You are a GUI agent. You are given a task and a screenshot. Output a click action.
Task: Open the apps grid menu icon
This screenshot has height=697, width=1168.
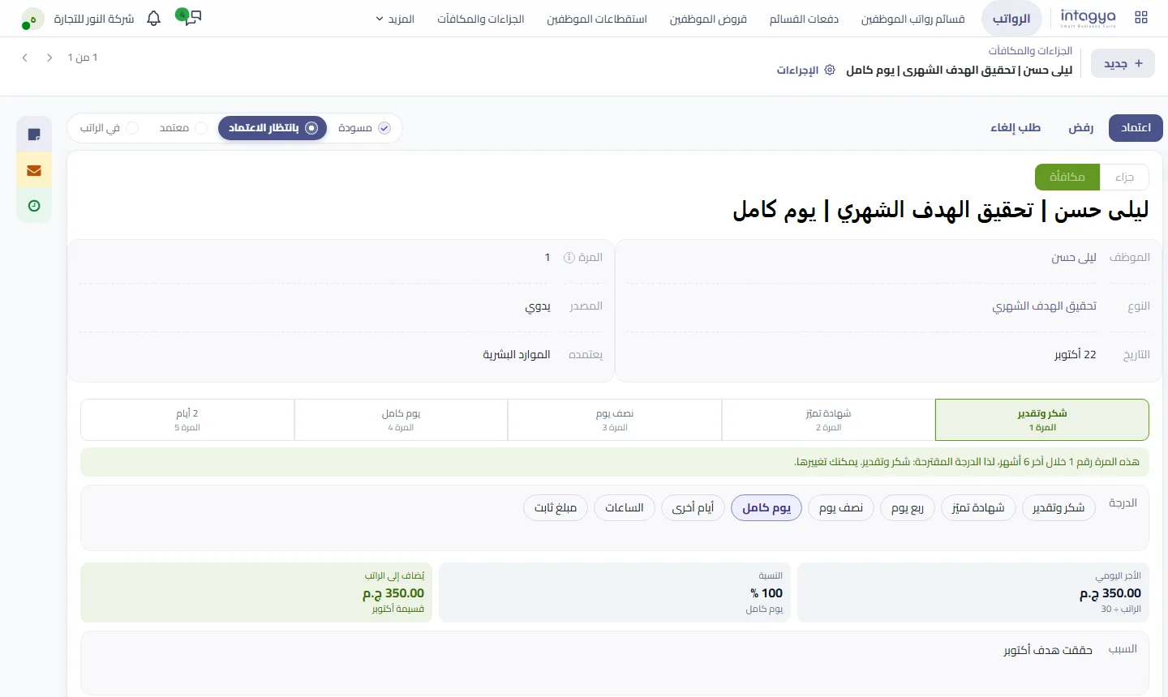click(1141, 18)
